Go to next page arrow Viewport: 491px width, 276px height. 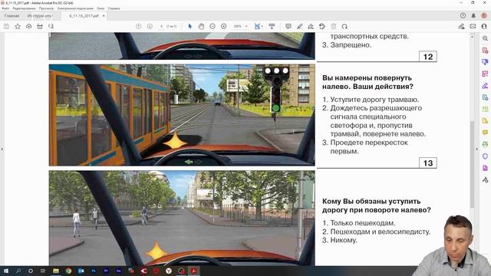click(x=150, y=27)
